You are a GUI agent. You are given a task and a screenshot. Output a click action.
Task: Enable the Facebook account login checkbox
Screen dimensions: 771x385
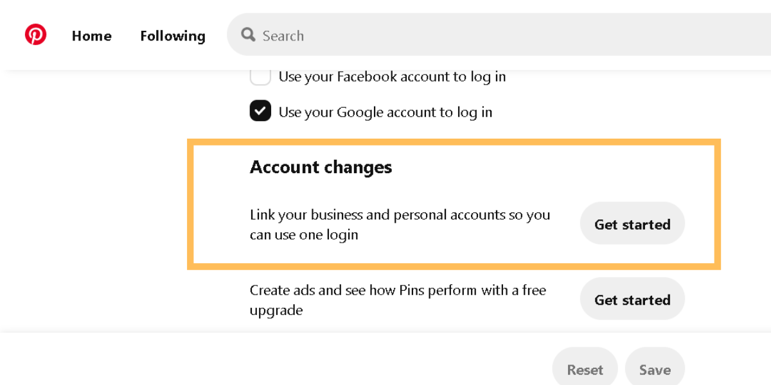point(260,77)
